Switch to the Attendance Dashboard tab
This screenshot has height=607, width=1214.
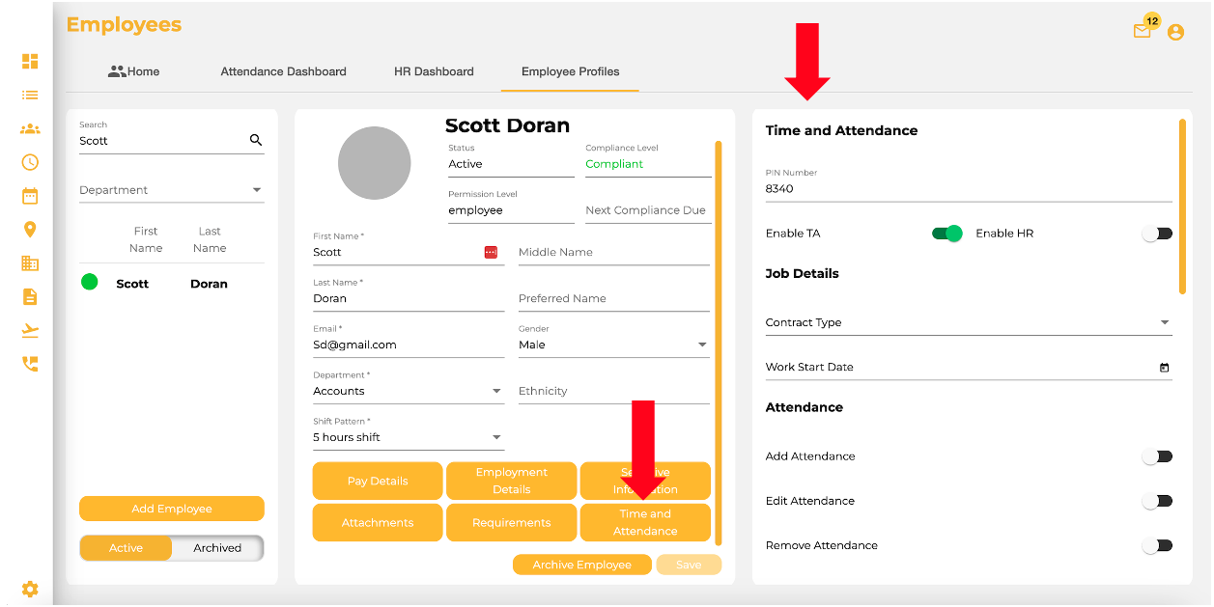(x=283, y=70)
